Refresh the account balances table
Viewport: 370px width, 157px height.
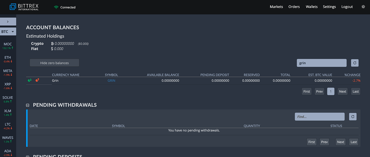coord(355,63)
